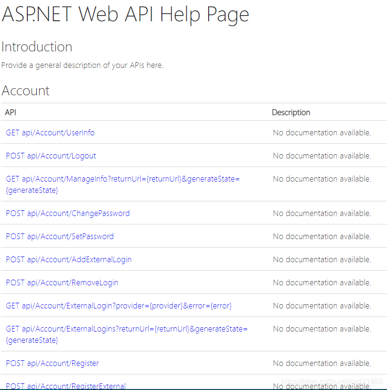Open the POST api/Account/RegisterExternal link
This screenshot has width=387, height=390.
pos(66,386)
